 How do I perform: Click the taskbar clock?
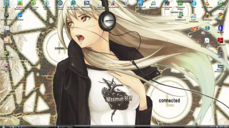225,127
